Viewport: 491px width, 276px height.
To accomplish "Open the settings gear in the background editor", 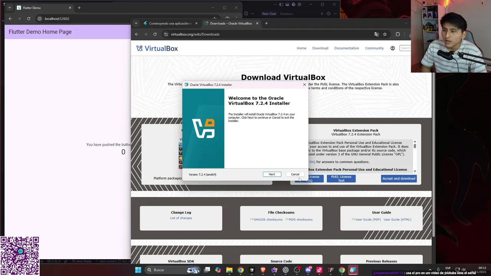I will [299, 5].
